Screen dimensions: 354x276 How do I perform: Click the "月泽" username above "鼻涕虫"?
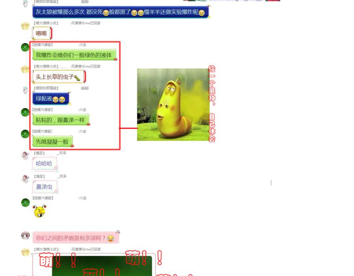pos(62,176)
